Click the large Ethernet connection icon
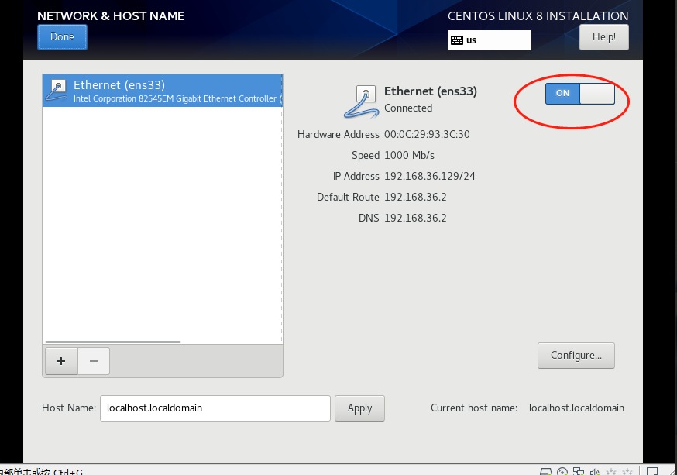This screenshot has height=475, width=677. pos(362,102)
